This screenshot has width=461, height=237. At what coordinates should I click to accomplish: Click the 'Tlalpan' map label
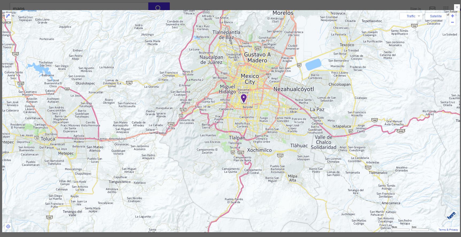click(237, 138)
